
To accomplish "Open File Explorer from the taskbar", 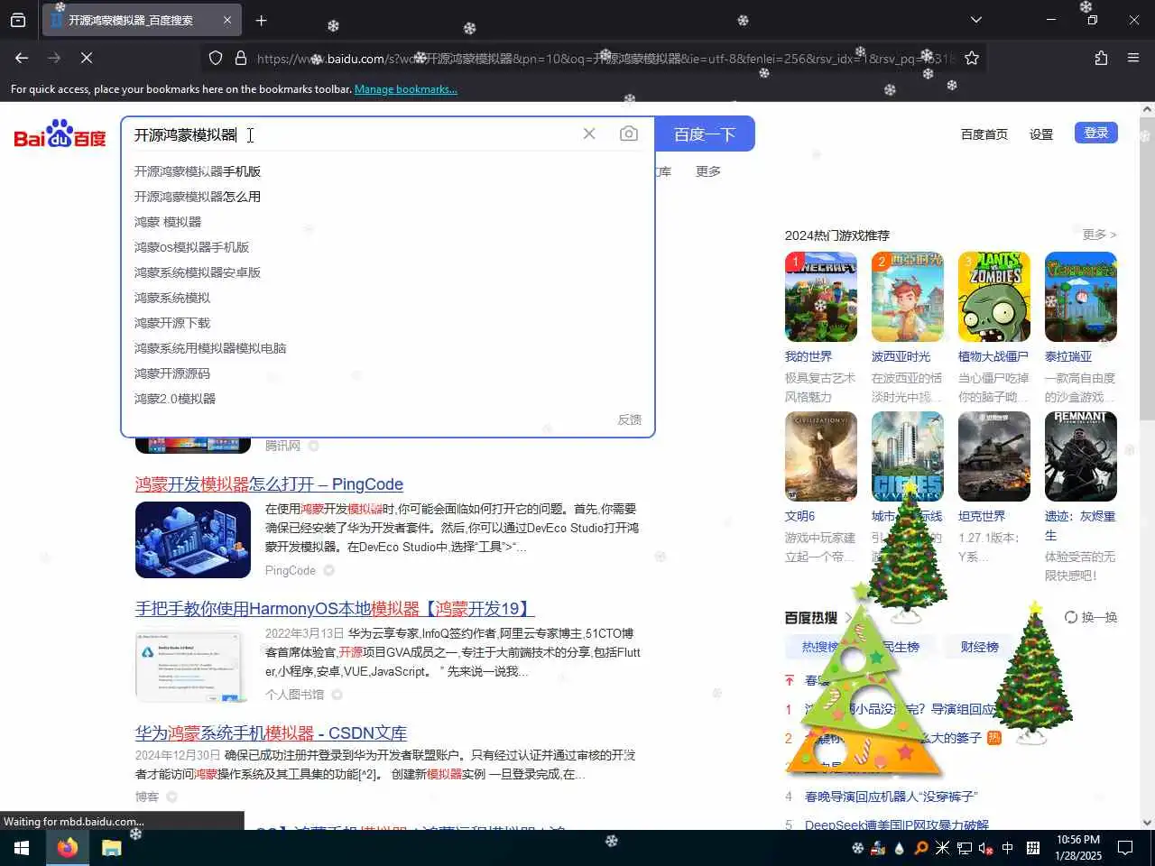I will pos(111,848).
